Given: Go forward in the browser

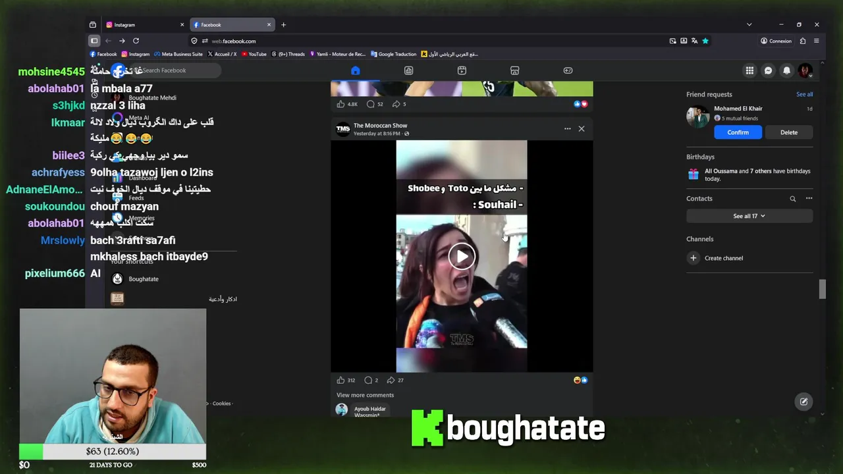Looking at the screenshot, I should [x=122, y=41].
